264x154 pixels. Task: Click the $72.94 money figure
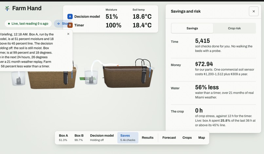[x=204, y=64]
